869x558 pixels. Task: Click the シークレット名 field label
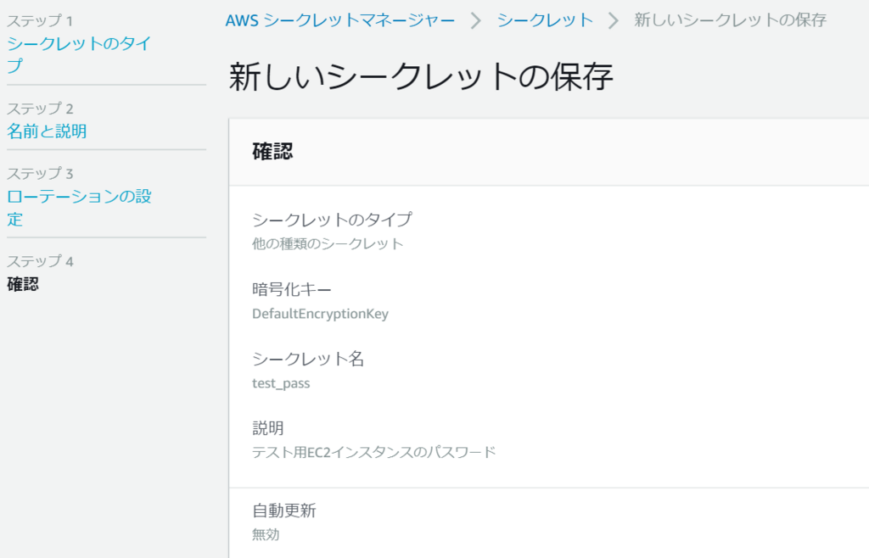point(308,358)
